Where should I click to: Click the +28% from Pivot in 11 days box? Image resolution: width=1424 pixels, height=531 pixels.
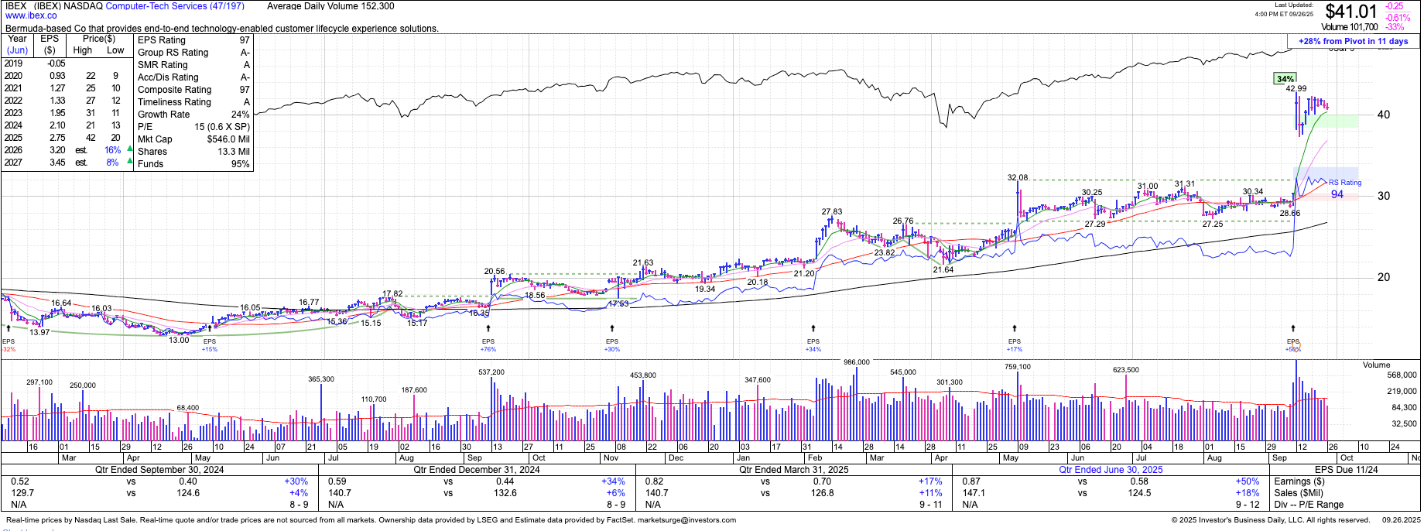pyautogui.click(x=1353, y=42)
